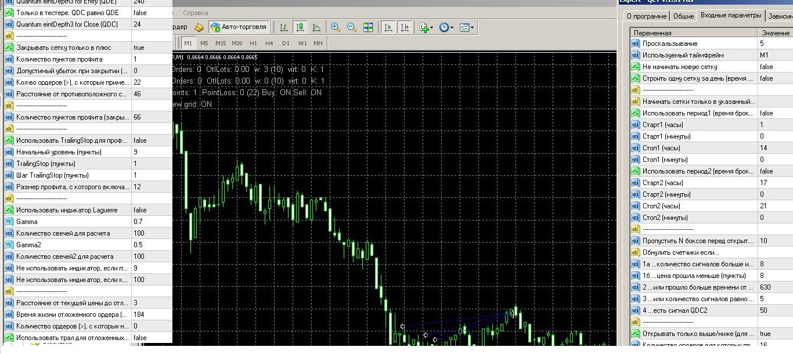Image resolution: width=793 pixels, height=354 pixels.
Task: Select Расстояние от текущей цены row
Action: click(88, 303)
